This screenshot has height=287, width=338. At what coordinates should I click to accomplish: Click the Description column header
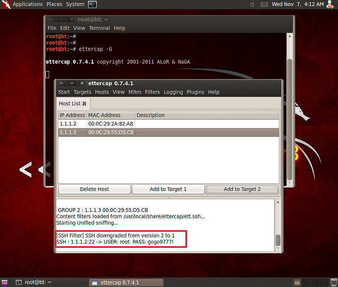[x=207, y=115]
